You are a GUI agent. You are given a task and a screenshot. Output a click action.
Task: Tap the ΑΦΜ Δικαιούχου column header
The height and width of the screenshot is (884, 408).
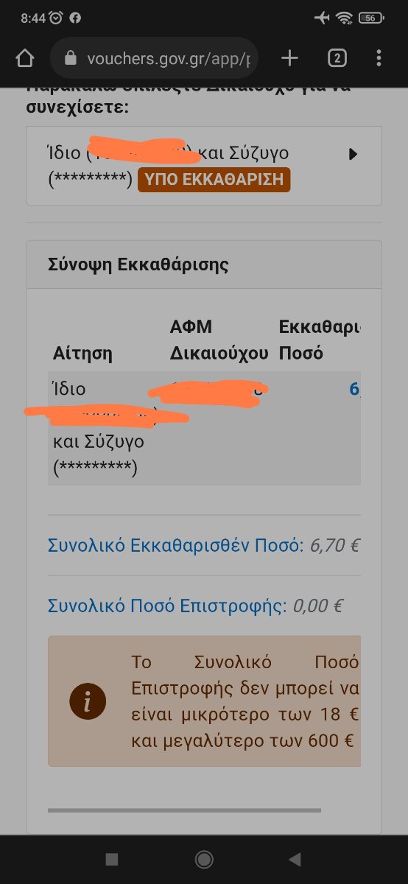[219, 340]
